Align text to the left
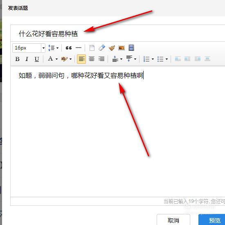Screen dimensions: 225x225 point(81,59)
